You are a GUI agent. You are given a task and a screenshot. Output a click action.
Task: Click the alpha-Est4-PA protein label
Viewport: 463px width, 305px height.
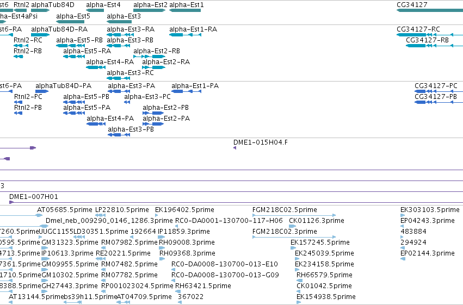point(110,119)
